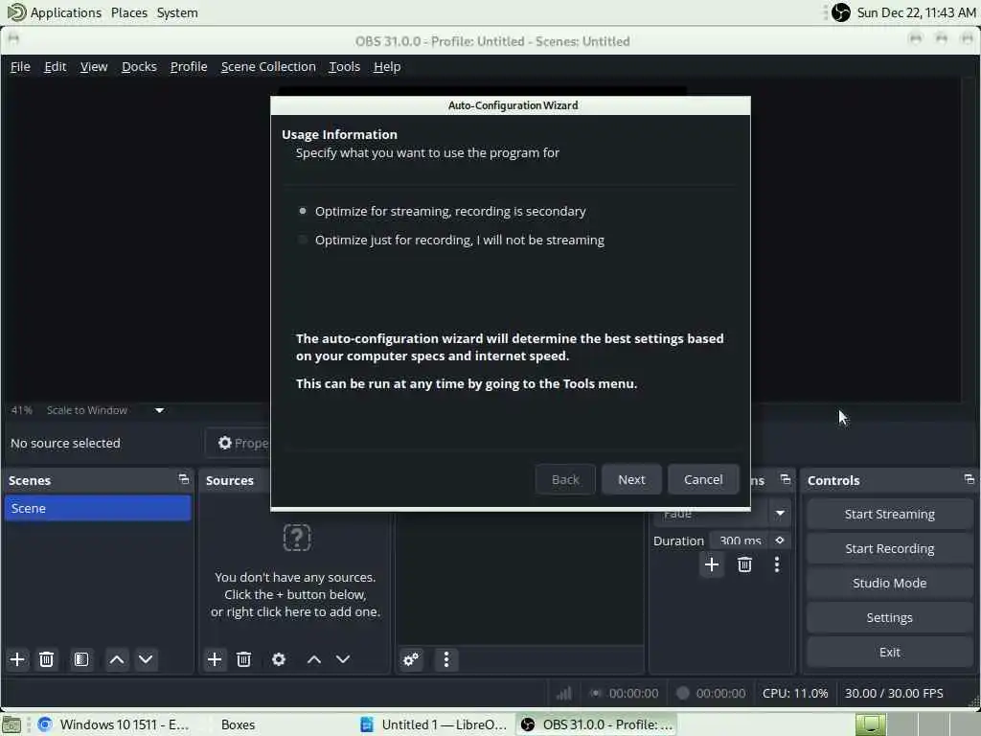Click the question mark placeholder in Sources
Image resolution: width=981 pixels, height=736 pixels.
coord(297,538)
